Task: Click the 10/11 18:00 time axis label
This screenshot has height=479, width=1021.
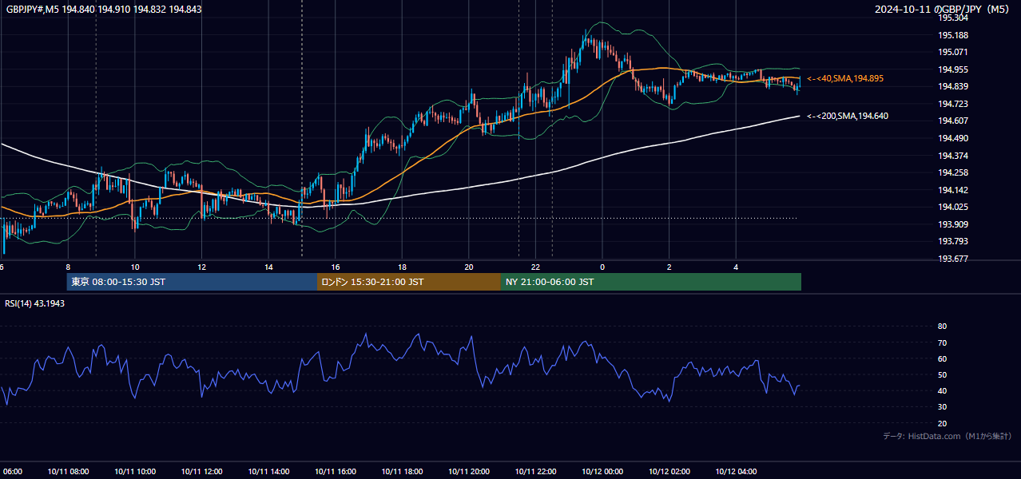Action: tap(402, 472)
